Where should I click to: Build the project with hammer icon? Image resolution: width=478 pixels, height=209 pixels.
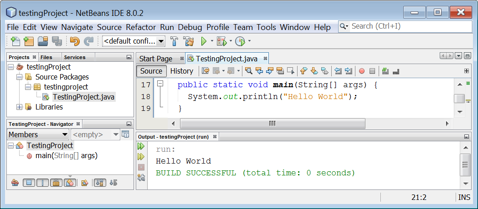click(x=175, y=41)
